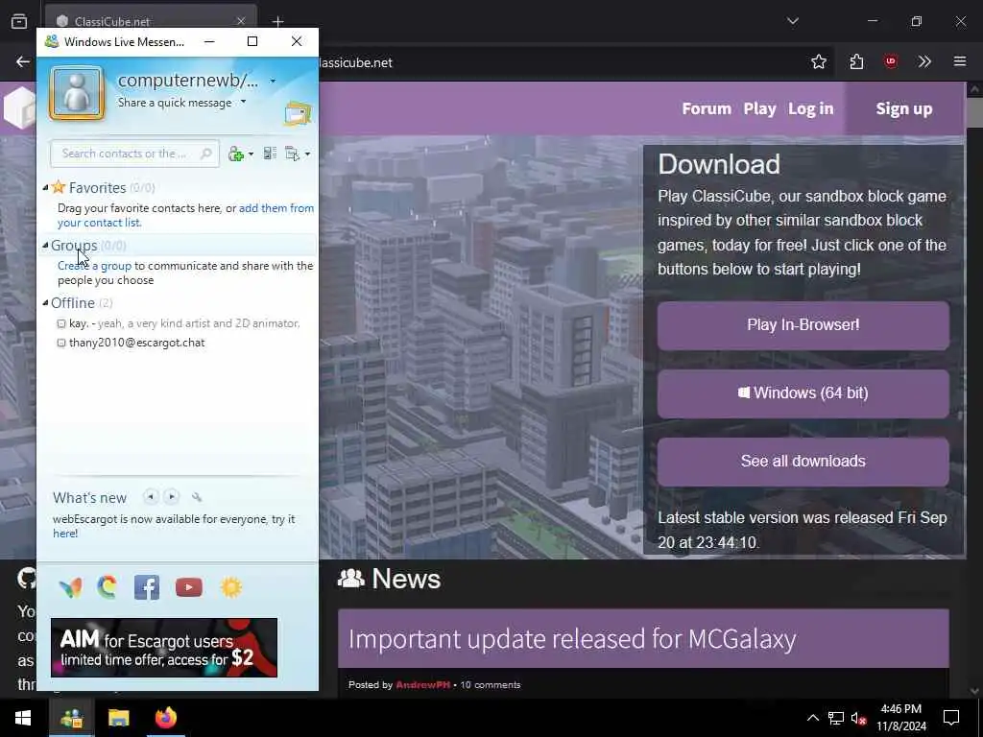Open Play in the ClassiCube navbar
The width and height of the screenshot is (983, 737).
coord(760,108)
